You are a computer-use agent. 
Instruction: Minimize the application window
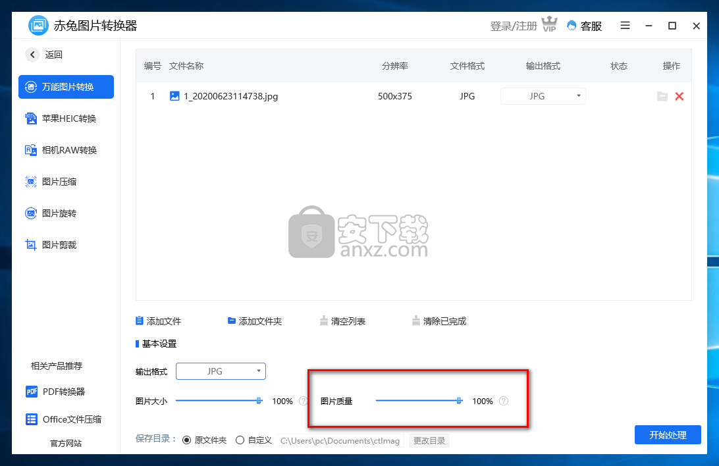[x=649, y=26]
